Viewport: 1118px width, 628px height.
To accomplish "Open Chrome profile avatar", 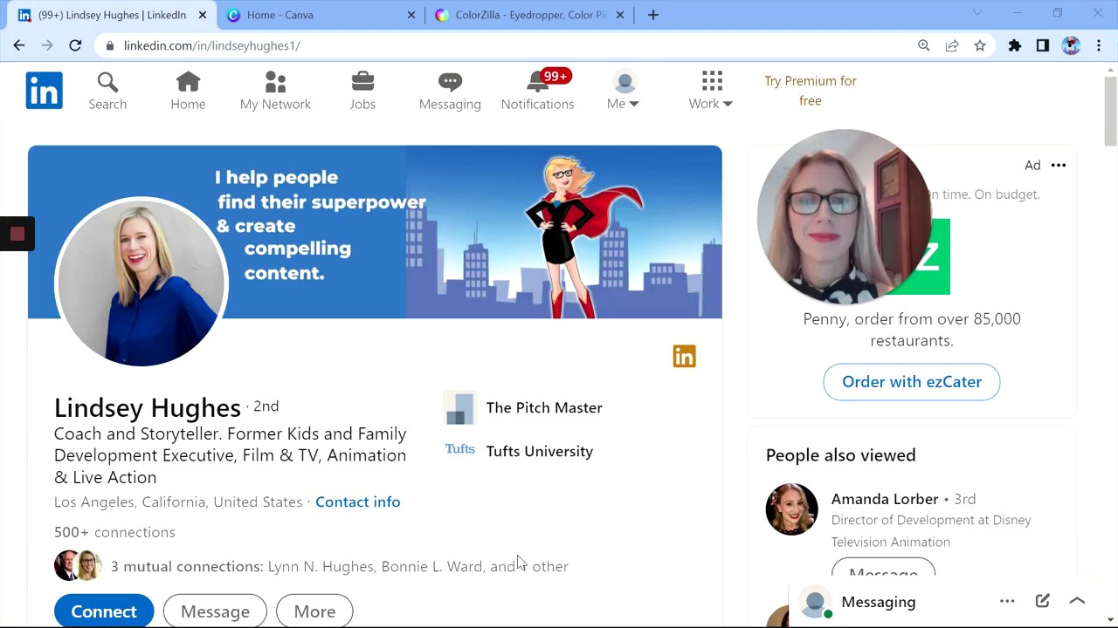I will click(1071, 45).
